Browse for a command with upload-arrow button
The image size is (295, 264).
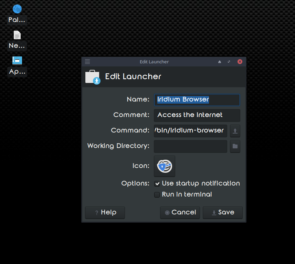(x=235, y=131)
